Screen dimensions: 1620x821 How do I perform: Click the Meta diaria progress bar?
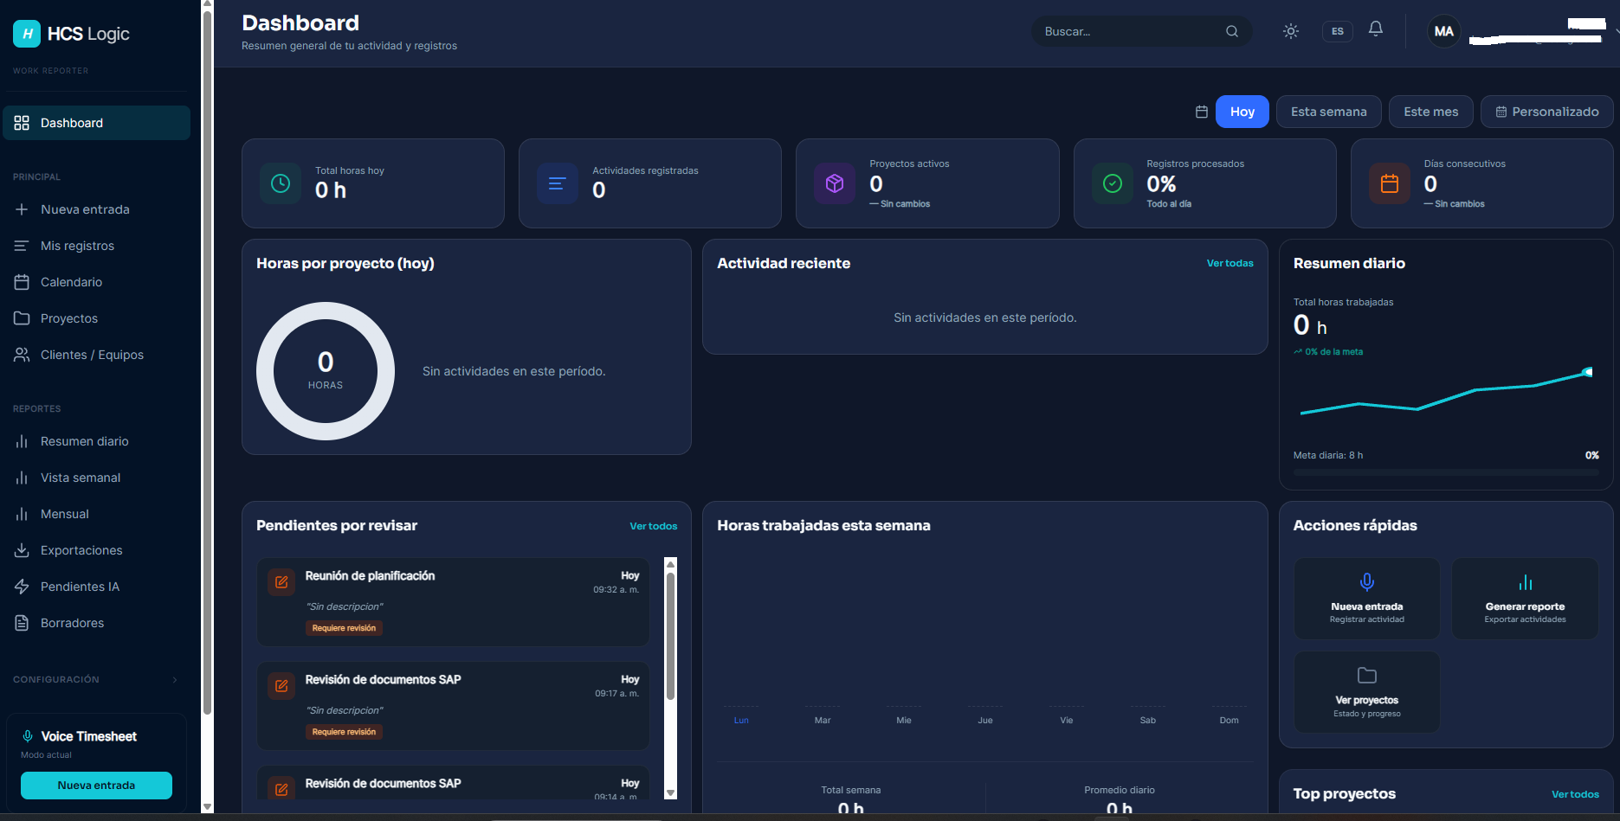point(1446,472)
